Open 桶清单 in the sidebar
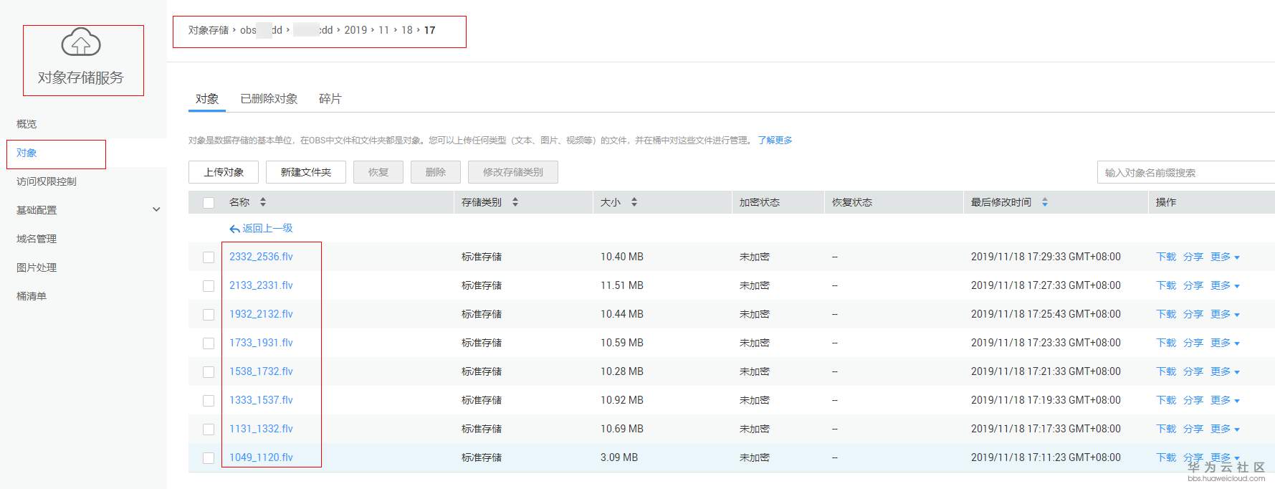Screen dimensions: 1275x489 [32, 296]
